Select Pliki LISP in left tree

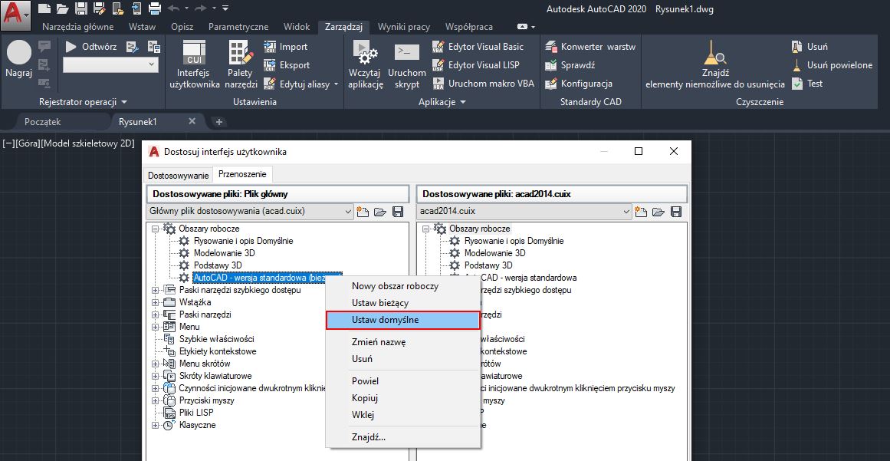tap(196, 412)
